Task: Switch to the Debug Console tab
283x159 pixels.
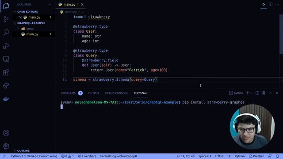Action: coord(116,93)
